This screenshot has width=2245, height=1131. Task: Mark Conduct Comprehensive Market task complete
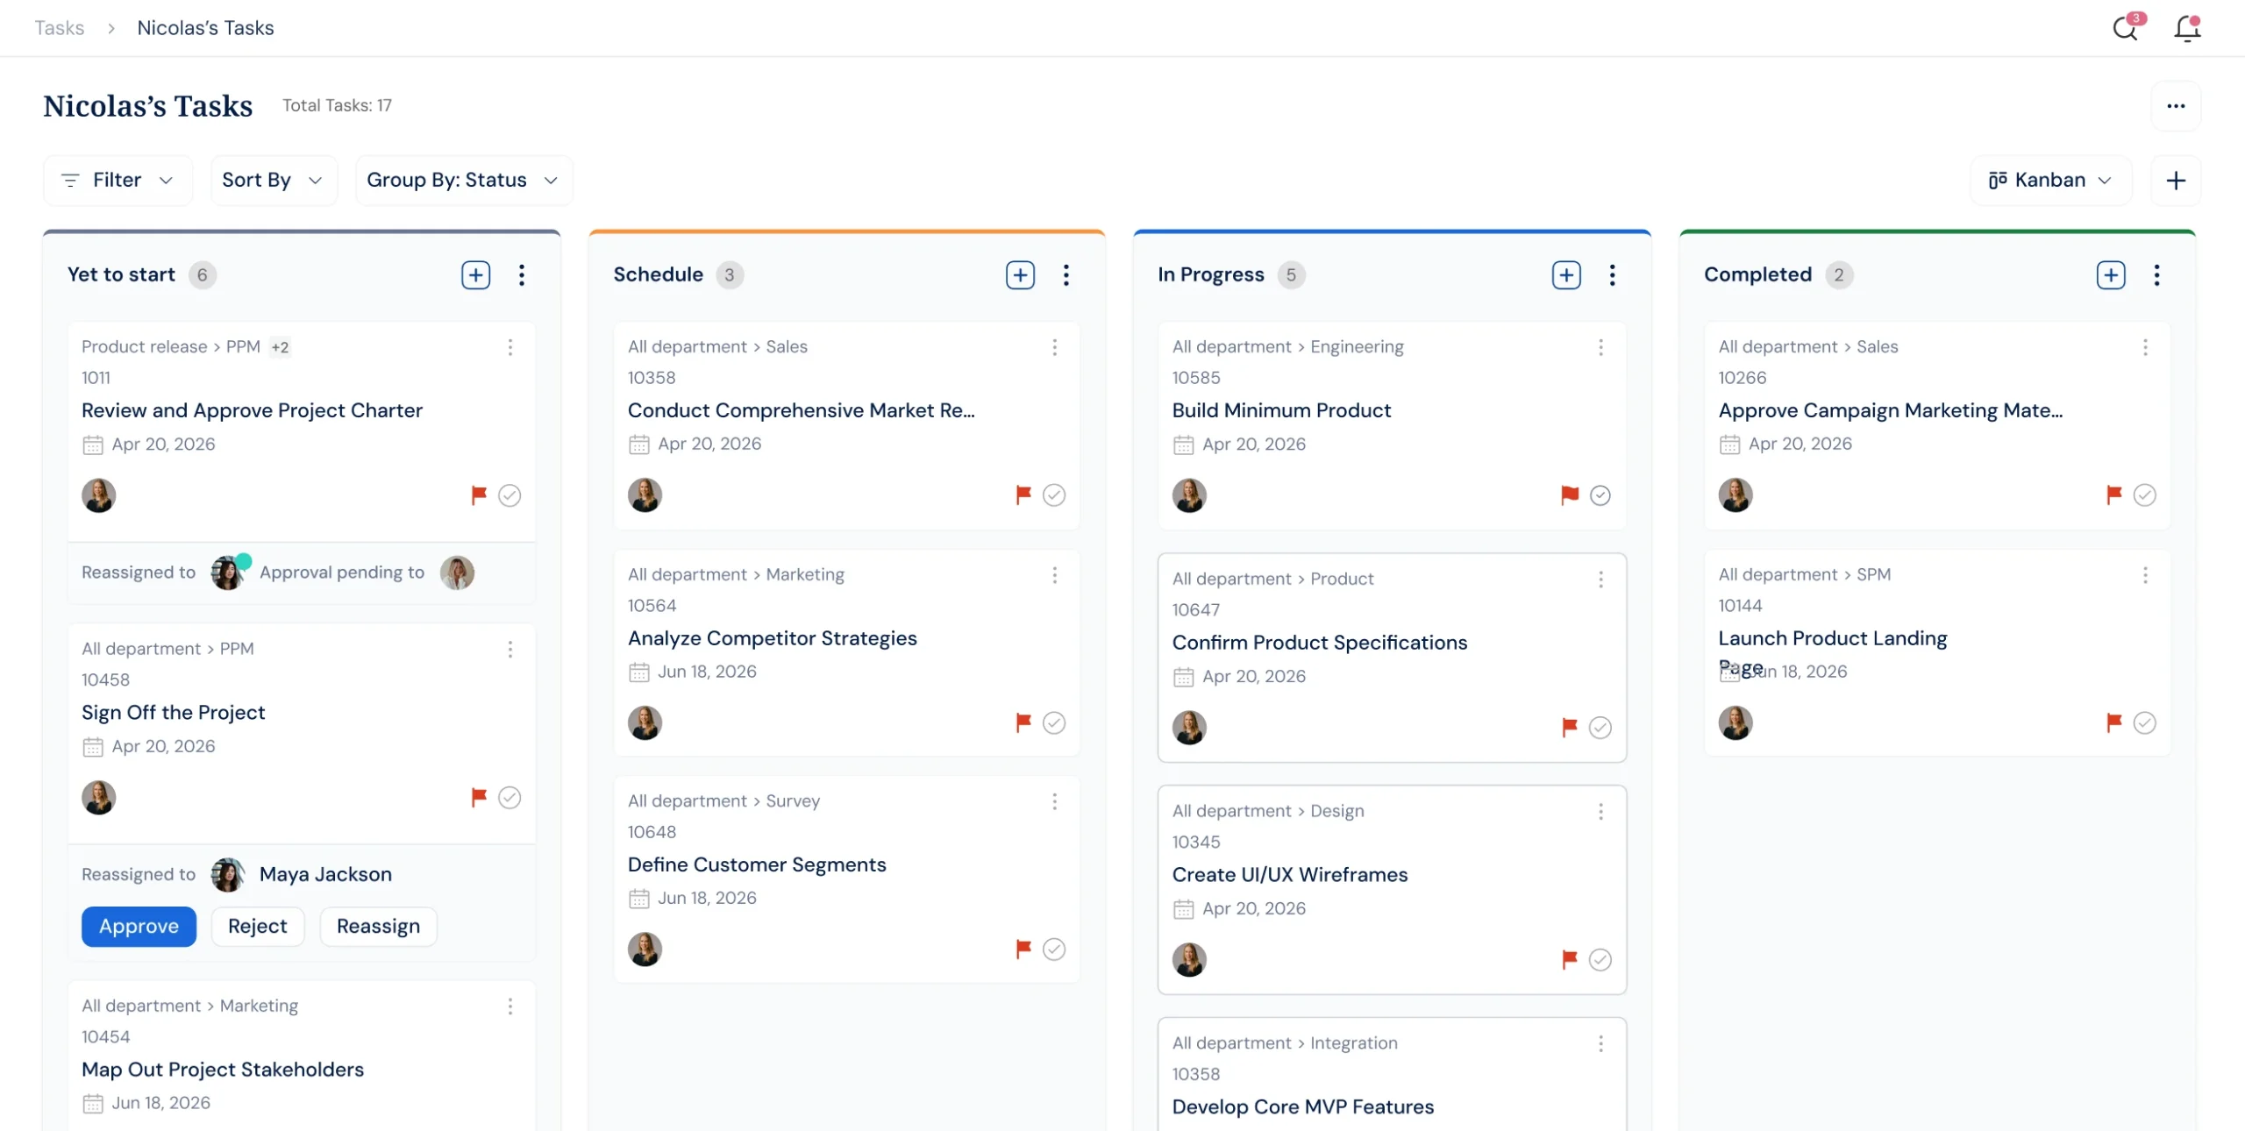1054,495
